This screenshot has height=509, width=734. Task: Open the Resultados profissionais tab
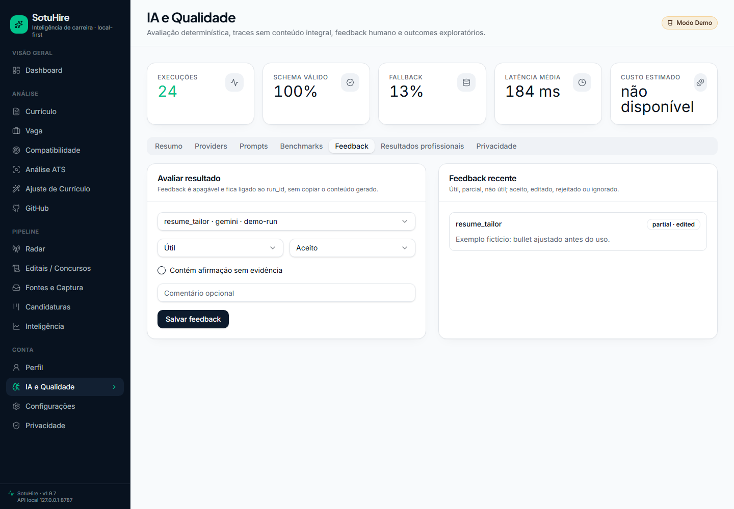point(423,146)
